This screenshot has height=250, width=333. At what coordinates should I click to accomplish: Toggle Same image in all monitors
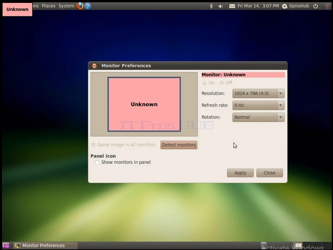click(93, 145)
